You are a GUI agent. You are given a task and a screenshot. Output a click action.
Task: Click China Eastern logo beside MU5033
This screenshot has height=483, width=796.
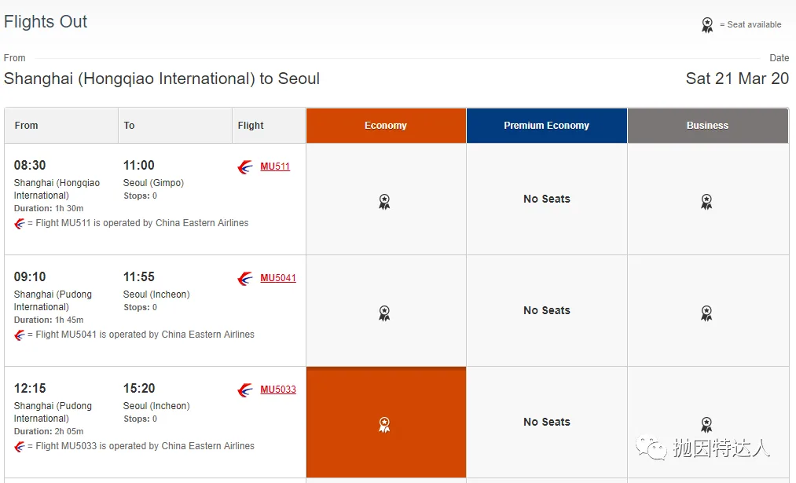click(245, 390)
